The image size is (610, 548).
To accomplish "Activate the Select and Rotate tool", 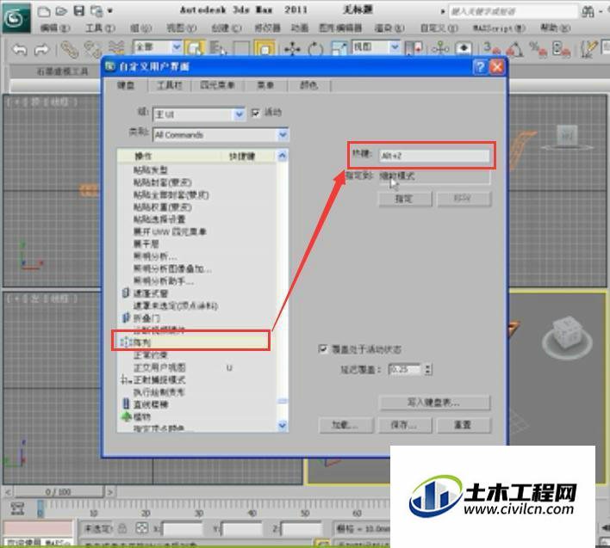I will 315,49.
